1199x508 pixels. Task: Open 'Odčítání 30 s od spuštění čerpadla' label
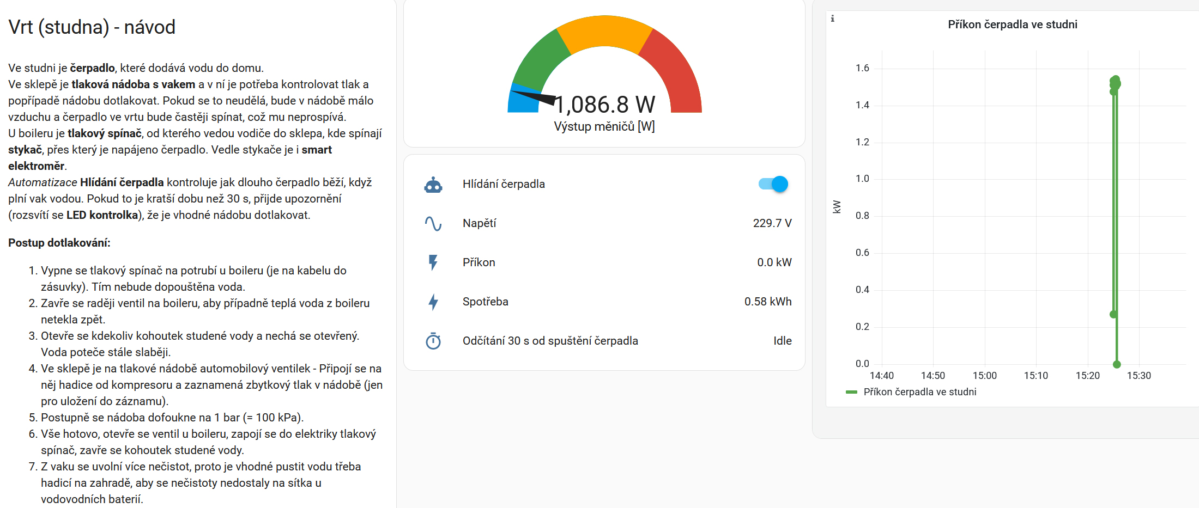pyautogui.click(x=550, y=341)
